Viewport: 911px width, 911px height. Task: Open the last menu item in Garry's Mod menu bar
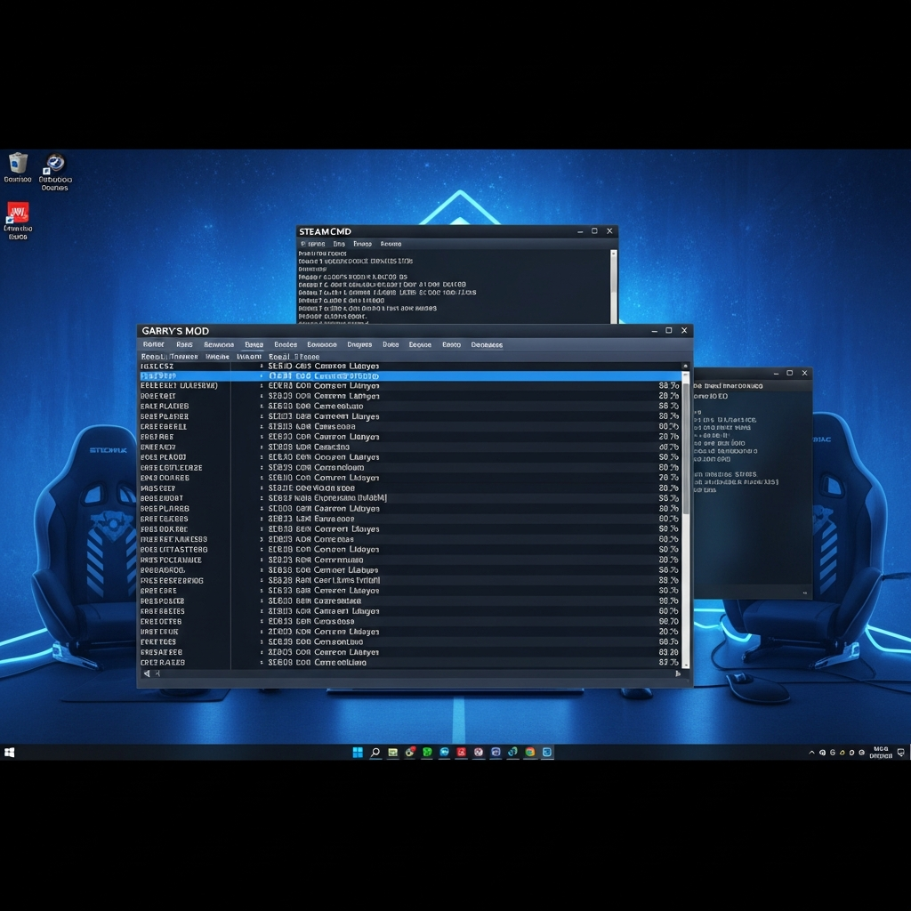[x=487, y=344]
